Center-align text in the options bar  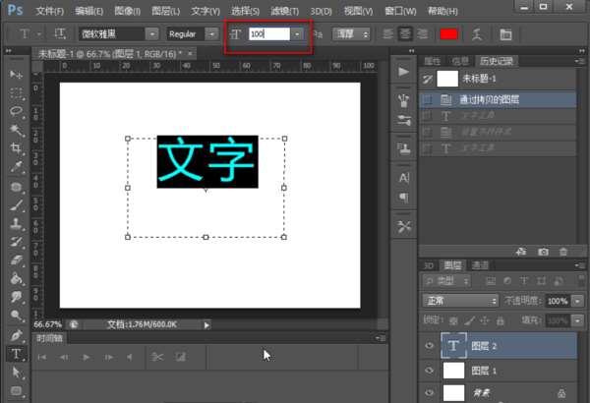pos(405,34)
